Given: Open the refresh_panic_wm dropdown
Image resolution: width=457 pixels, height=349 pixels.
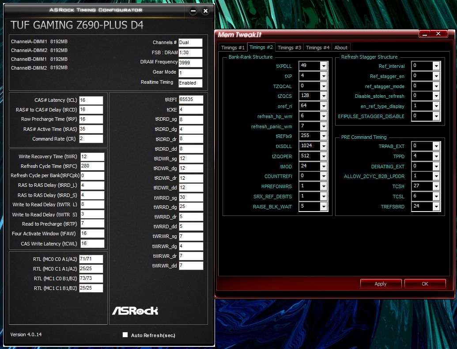Looking at the screenshot, I should point(324,126).
